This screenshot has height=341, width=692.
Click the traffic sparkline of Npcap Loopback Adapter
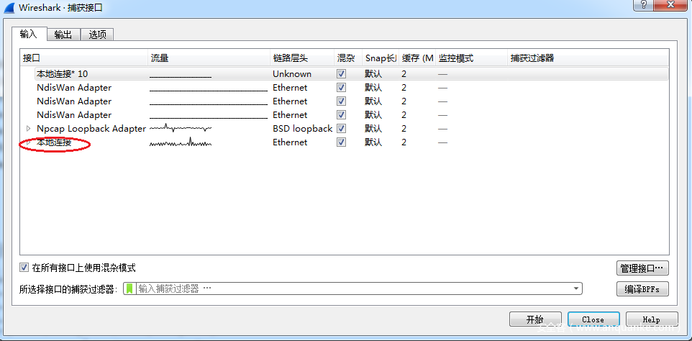coord(181,128)
